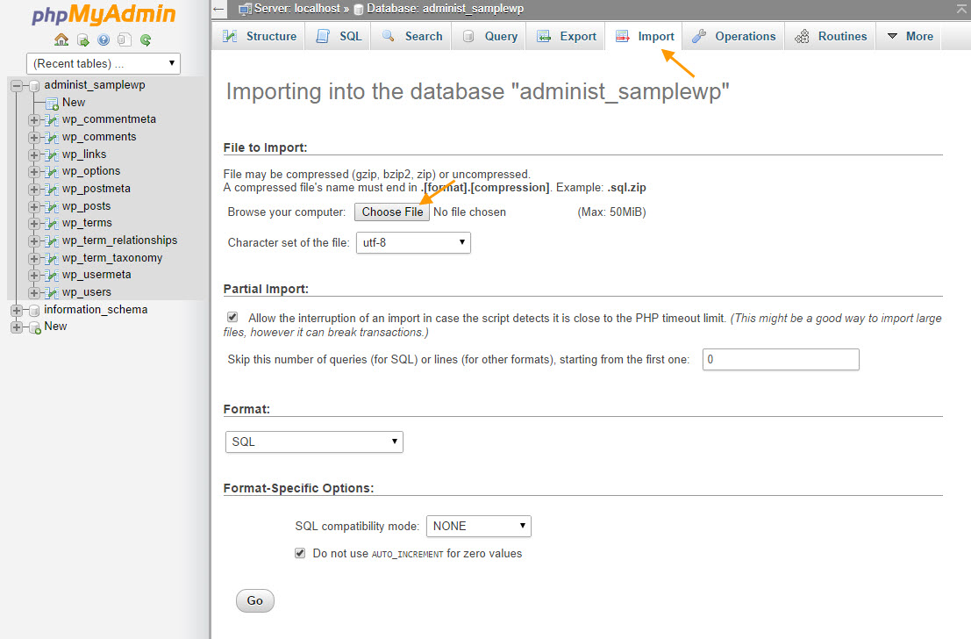The width and height of the screenshot is (971, 639).
Task: Open the Recent tables dropdown
Action: (x=104, y=63)
